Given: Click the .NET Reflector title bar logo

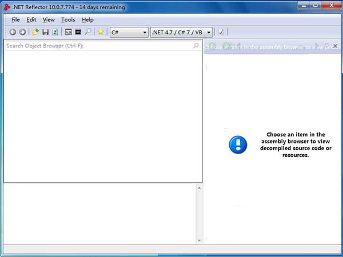Looking at the screenshot, I should click(x=7, y=7).
